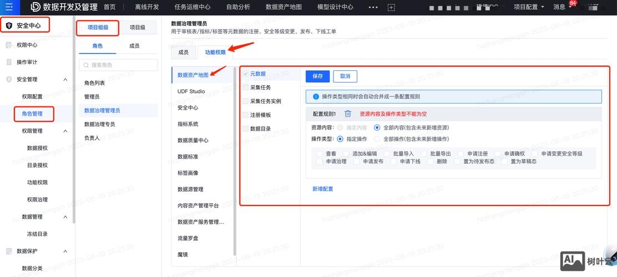Click the 取消 button
The width and height of the screenshot is (617, 277).
click(345, 76)
